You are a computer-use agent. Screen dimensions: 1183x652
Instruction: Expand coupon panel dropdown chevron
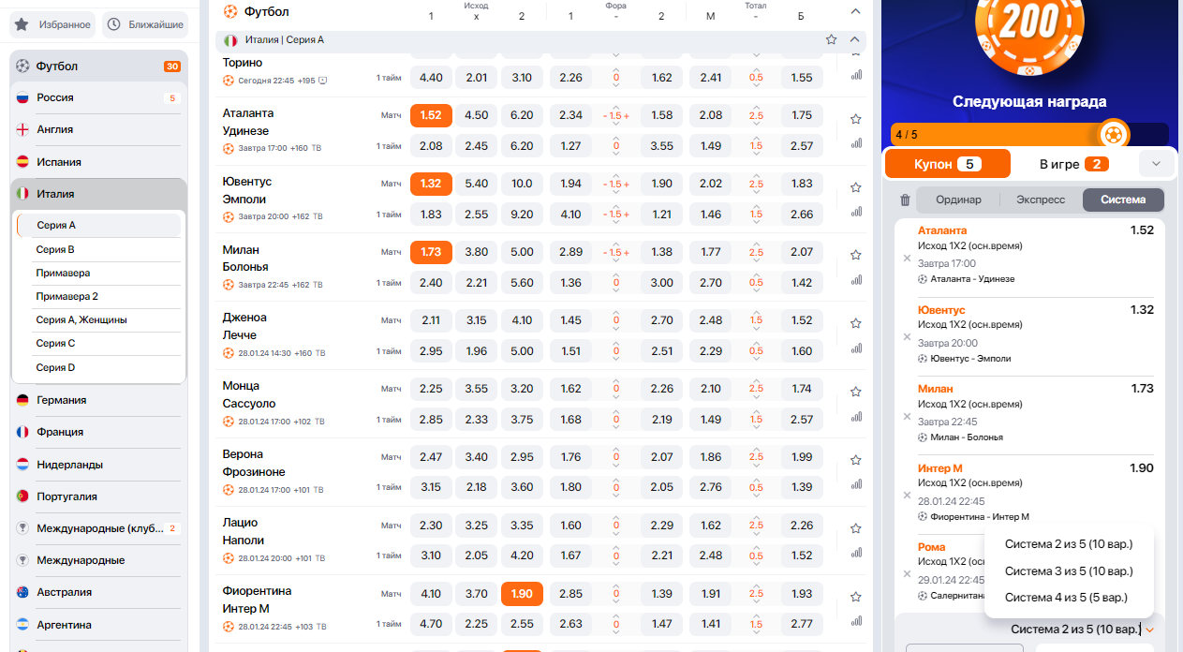(1156, 164)
